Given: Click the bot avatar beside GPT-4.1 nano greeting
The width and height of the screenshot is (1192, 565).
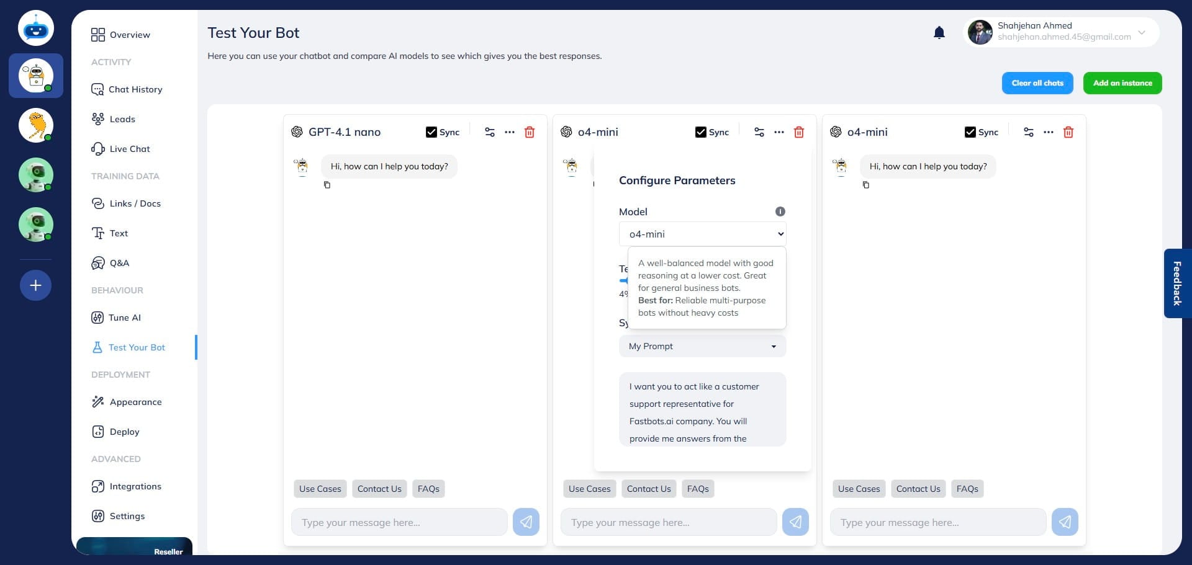Looking at the screenshot, I should 302,167.
